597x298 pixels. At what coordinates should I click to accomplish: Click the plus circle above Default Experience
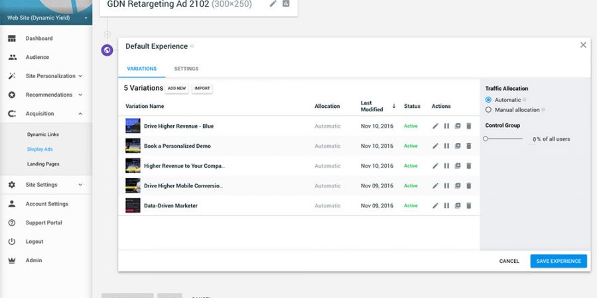107,34
